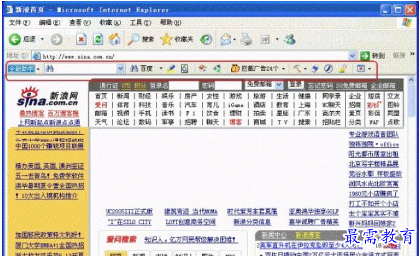Open the 帮助 (Help) menu
The image size is (420, 256).
point(171,22)
